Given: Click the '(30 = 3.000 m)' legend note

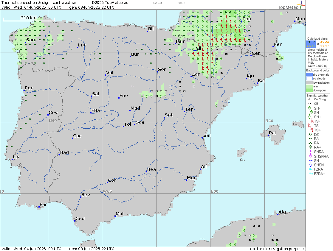Looking at the screenshot, I should click(318, 66).
